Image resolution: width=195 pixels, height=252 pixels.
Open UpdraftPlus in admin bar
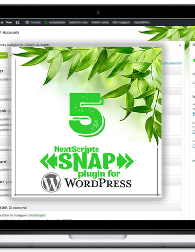tap(141, 22)
